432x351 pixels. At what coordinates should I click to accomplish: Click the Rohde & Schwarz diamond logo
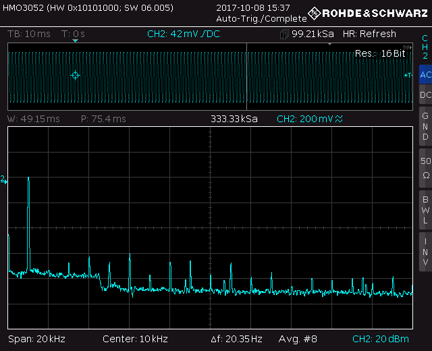point(314,13)
